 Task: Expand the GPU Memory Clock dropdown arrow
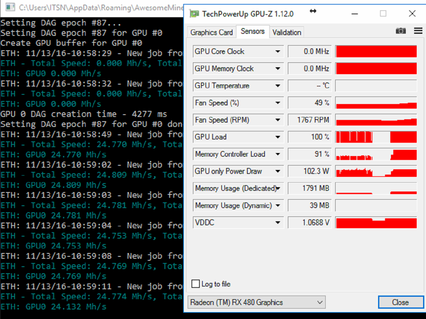278,69
